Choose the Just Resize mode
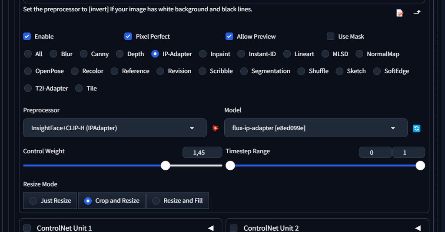 point(50,201)
